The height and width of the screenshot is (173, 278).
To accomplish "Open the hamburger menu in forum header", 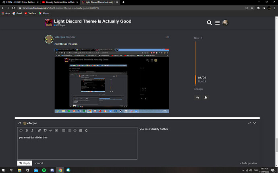I will click(x=218, y=23).
